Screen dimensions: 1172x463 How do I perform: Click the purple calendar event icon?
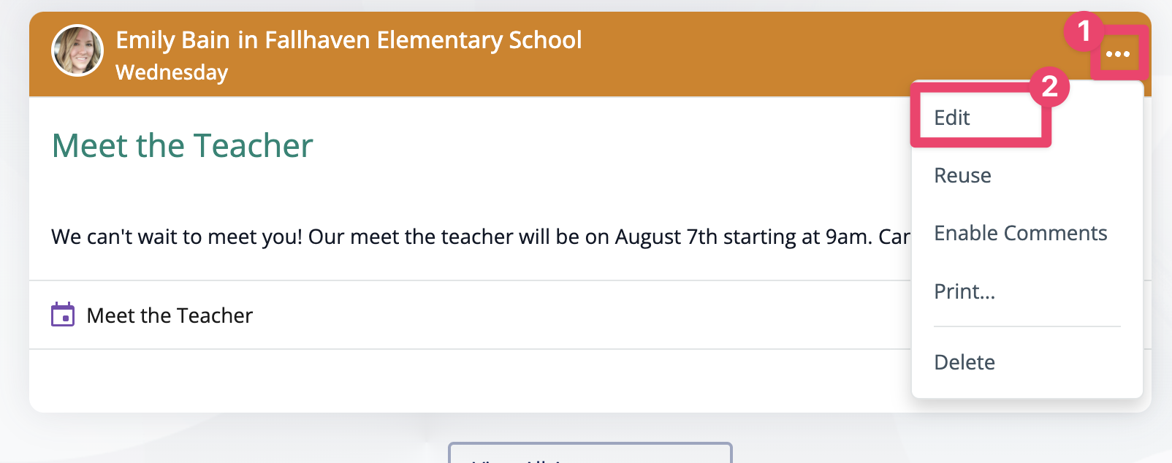point(63,315)
